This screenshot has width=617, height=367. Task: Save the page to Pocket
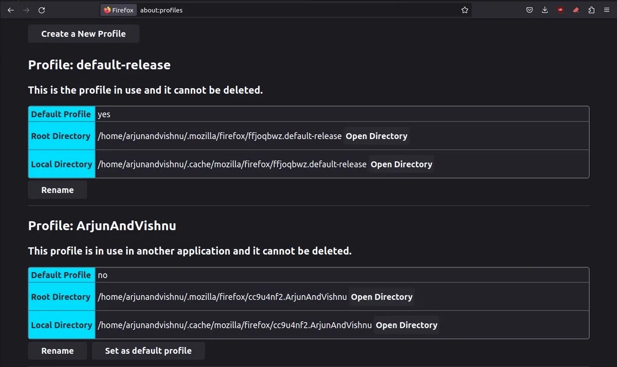(x=530, y=10)
